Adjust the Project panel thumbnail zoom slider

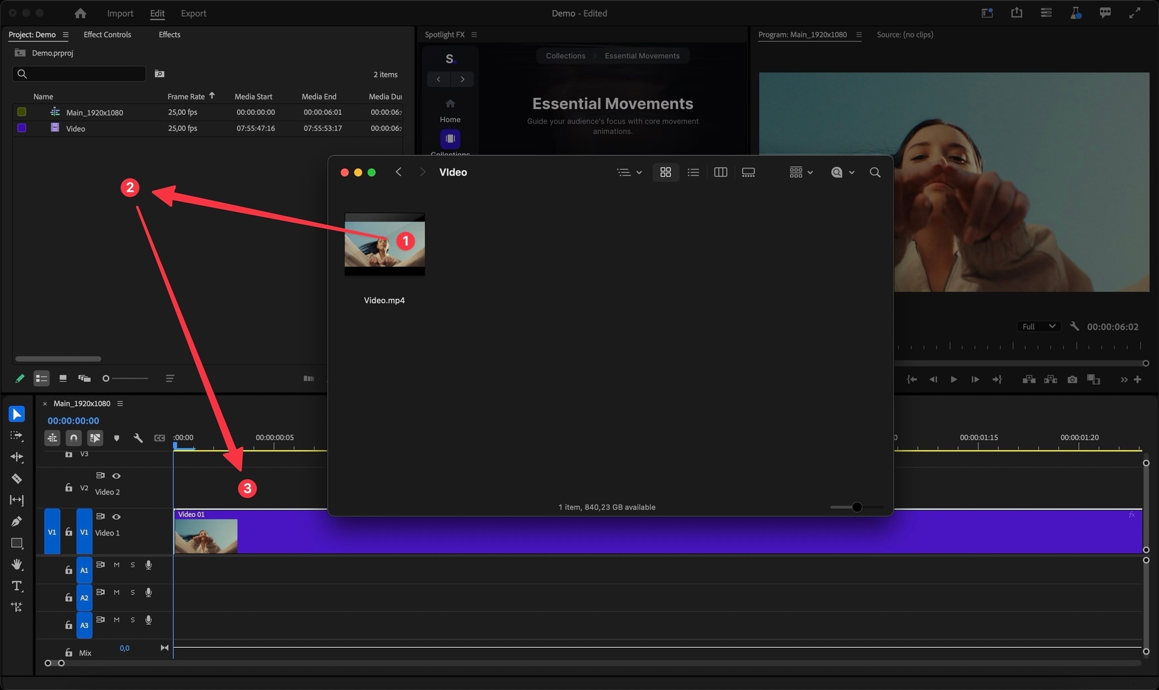coord(126,379)
